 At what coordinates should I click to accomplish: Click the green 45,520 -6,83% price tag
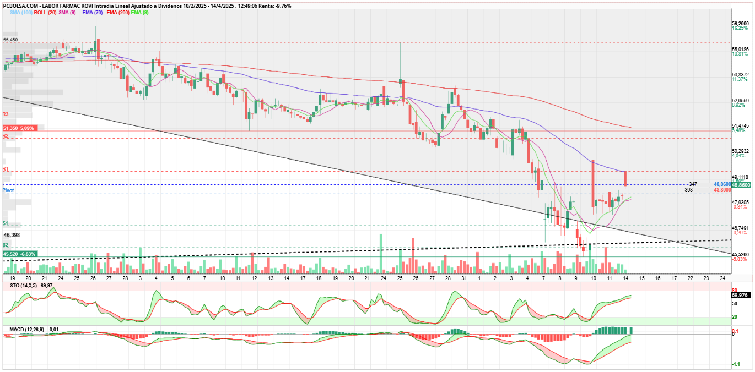point(20,254)
